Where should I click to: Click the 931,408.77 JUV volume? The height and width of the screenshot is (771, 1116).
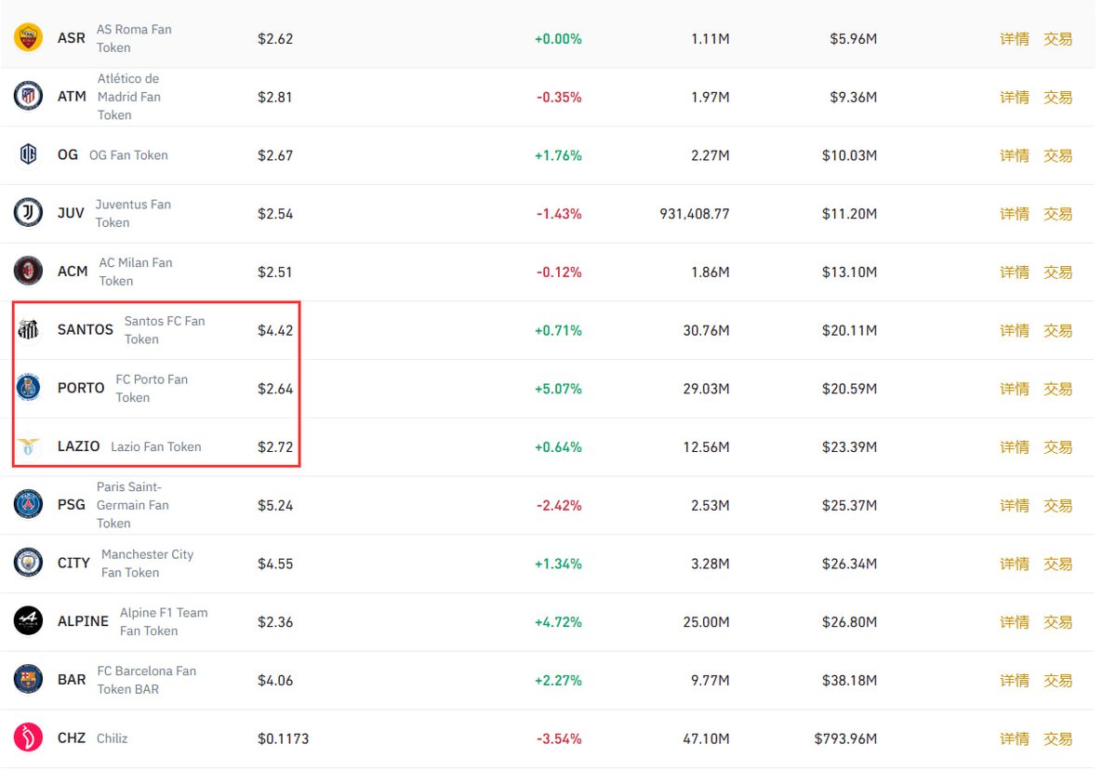click(695, 214)
